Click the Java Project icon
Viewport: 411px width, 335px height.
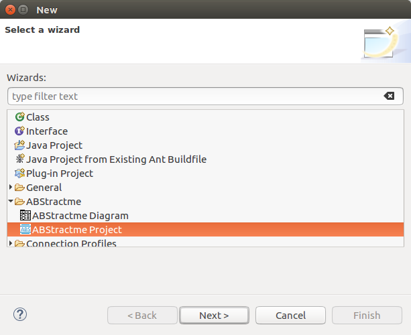pos(19,145)
